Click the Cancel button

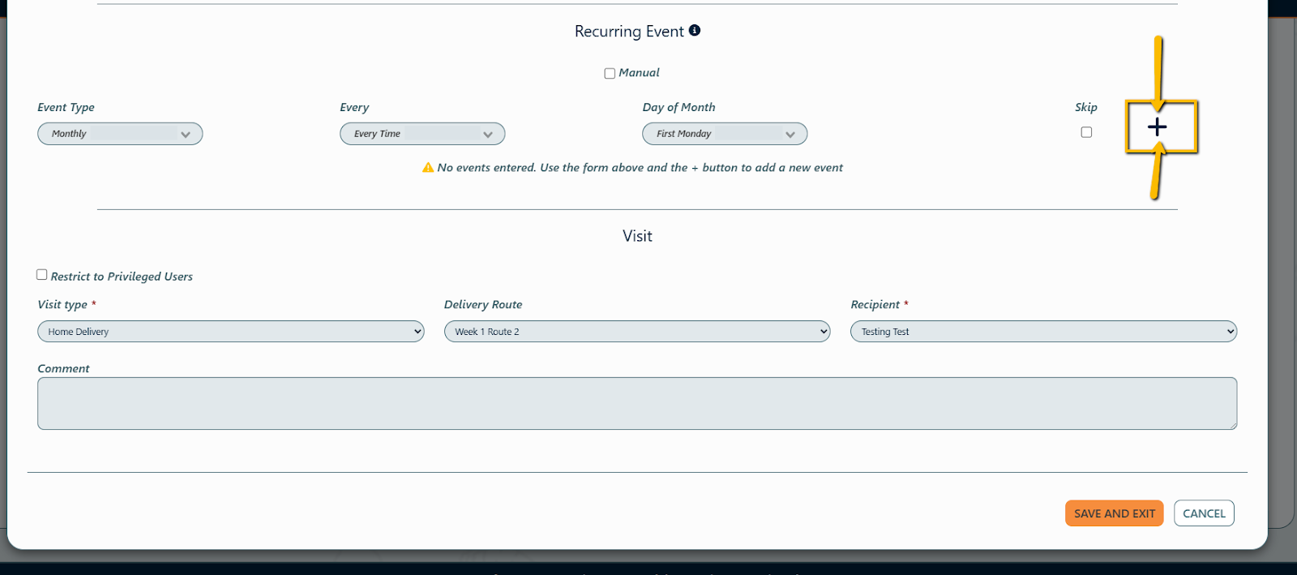pyautogui.click(x=1205, y=513)
